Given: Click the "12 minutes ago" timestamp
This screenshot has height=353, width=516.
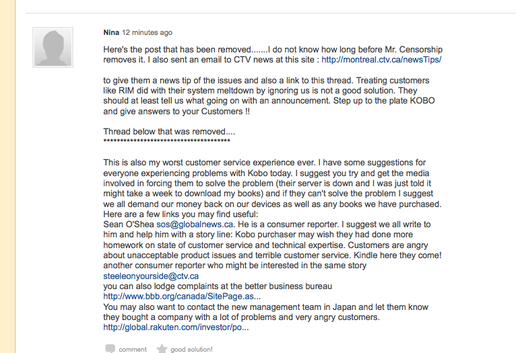Looking at the screenshot, I should click(x=147, y=32).
